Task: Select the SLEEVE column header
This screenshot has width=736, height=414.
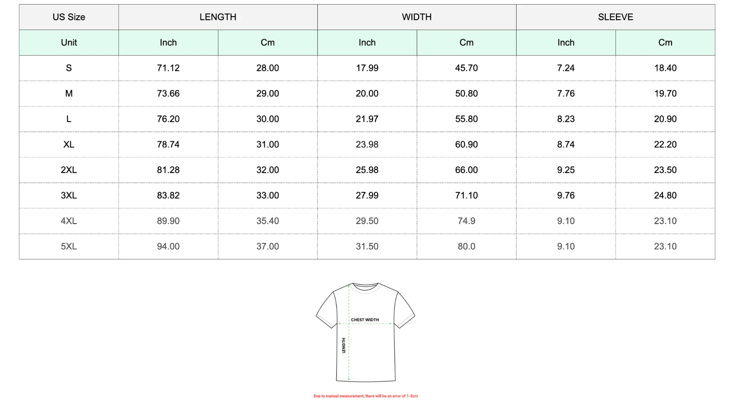Action: pos(615,17)
